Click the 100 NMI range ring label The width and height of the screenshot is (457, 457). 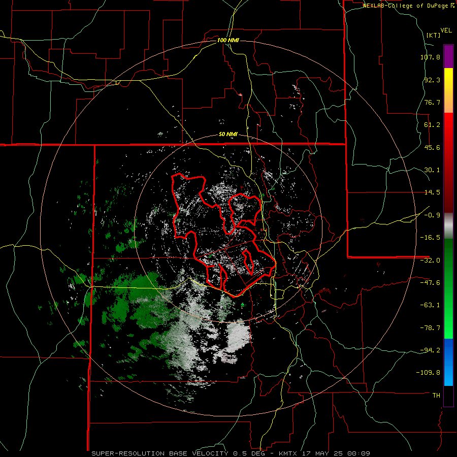[228, 40]
